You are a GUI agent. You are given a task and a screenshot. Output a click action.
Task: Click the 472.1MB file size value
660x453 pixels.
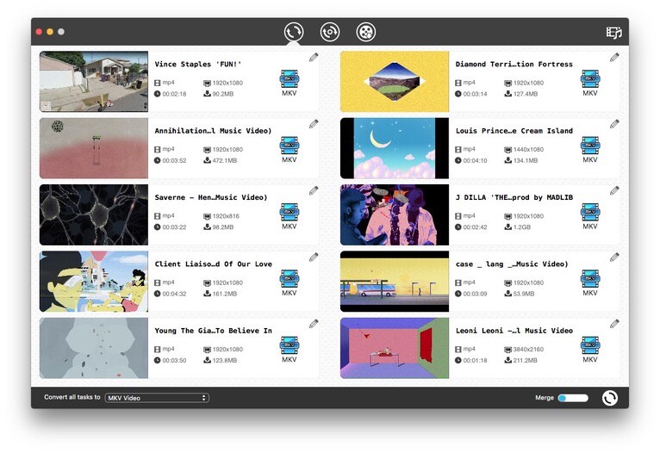[224, 160]
